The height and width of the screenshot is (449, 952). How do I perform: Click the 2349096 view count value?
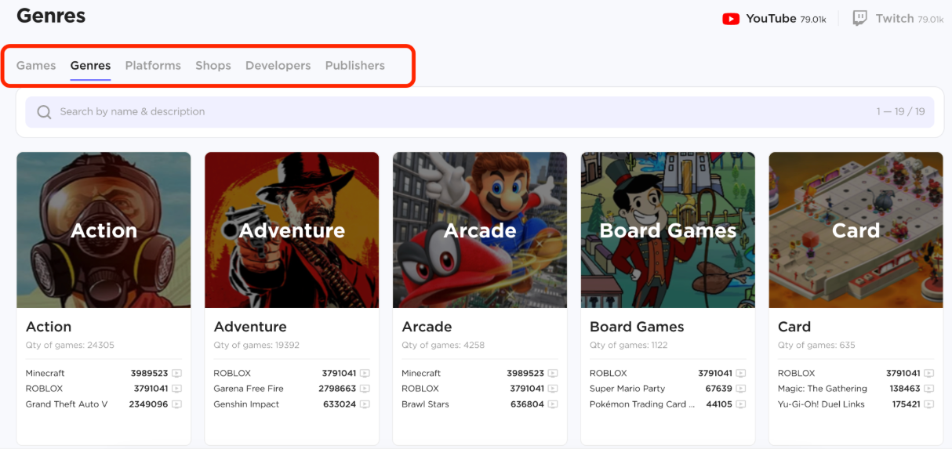pyautogui.click(x=149, y=404)
